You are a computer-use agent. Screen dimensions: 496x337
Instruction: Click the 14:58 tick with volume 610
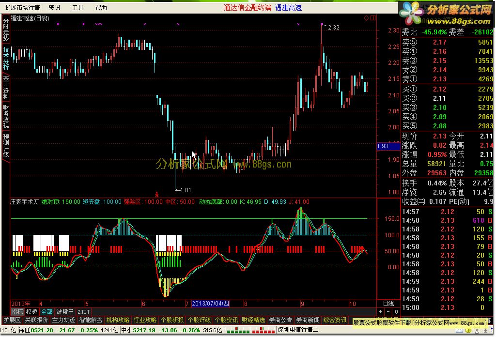click(448, 220)
